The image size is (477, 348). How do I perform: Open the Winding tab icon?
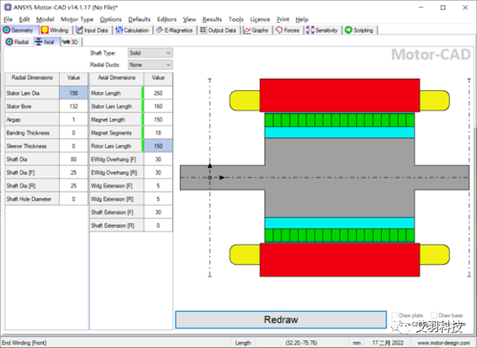tap(45, 30)
